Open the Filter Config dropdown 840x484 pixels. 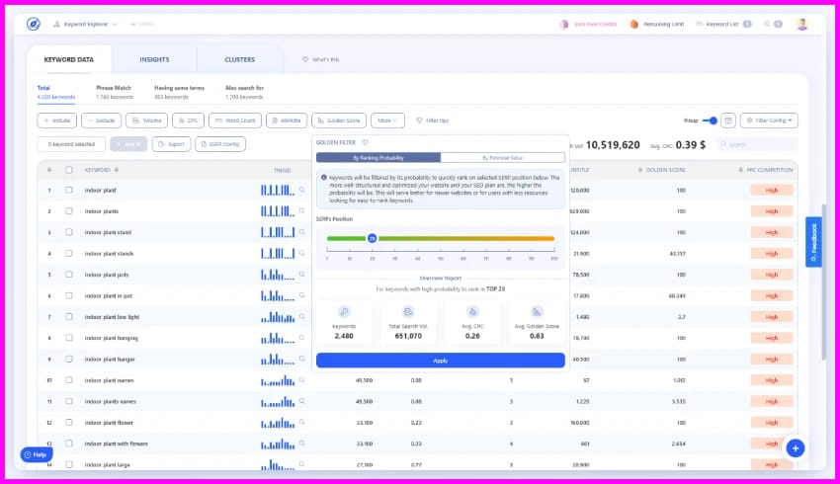point(769,121)
